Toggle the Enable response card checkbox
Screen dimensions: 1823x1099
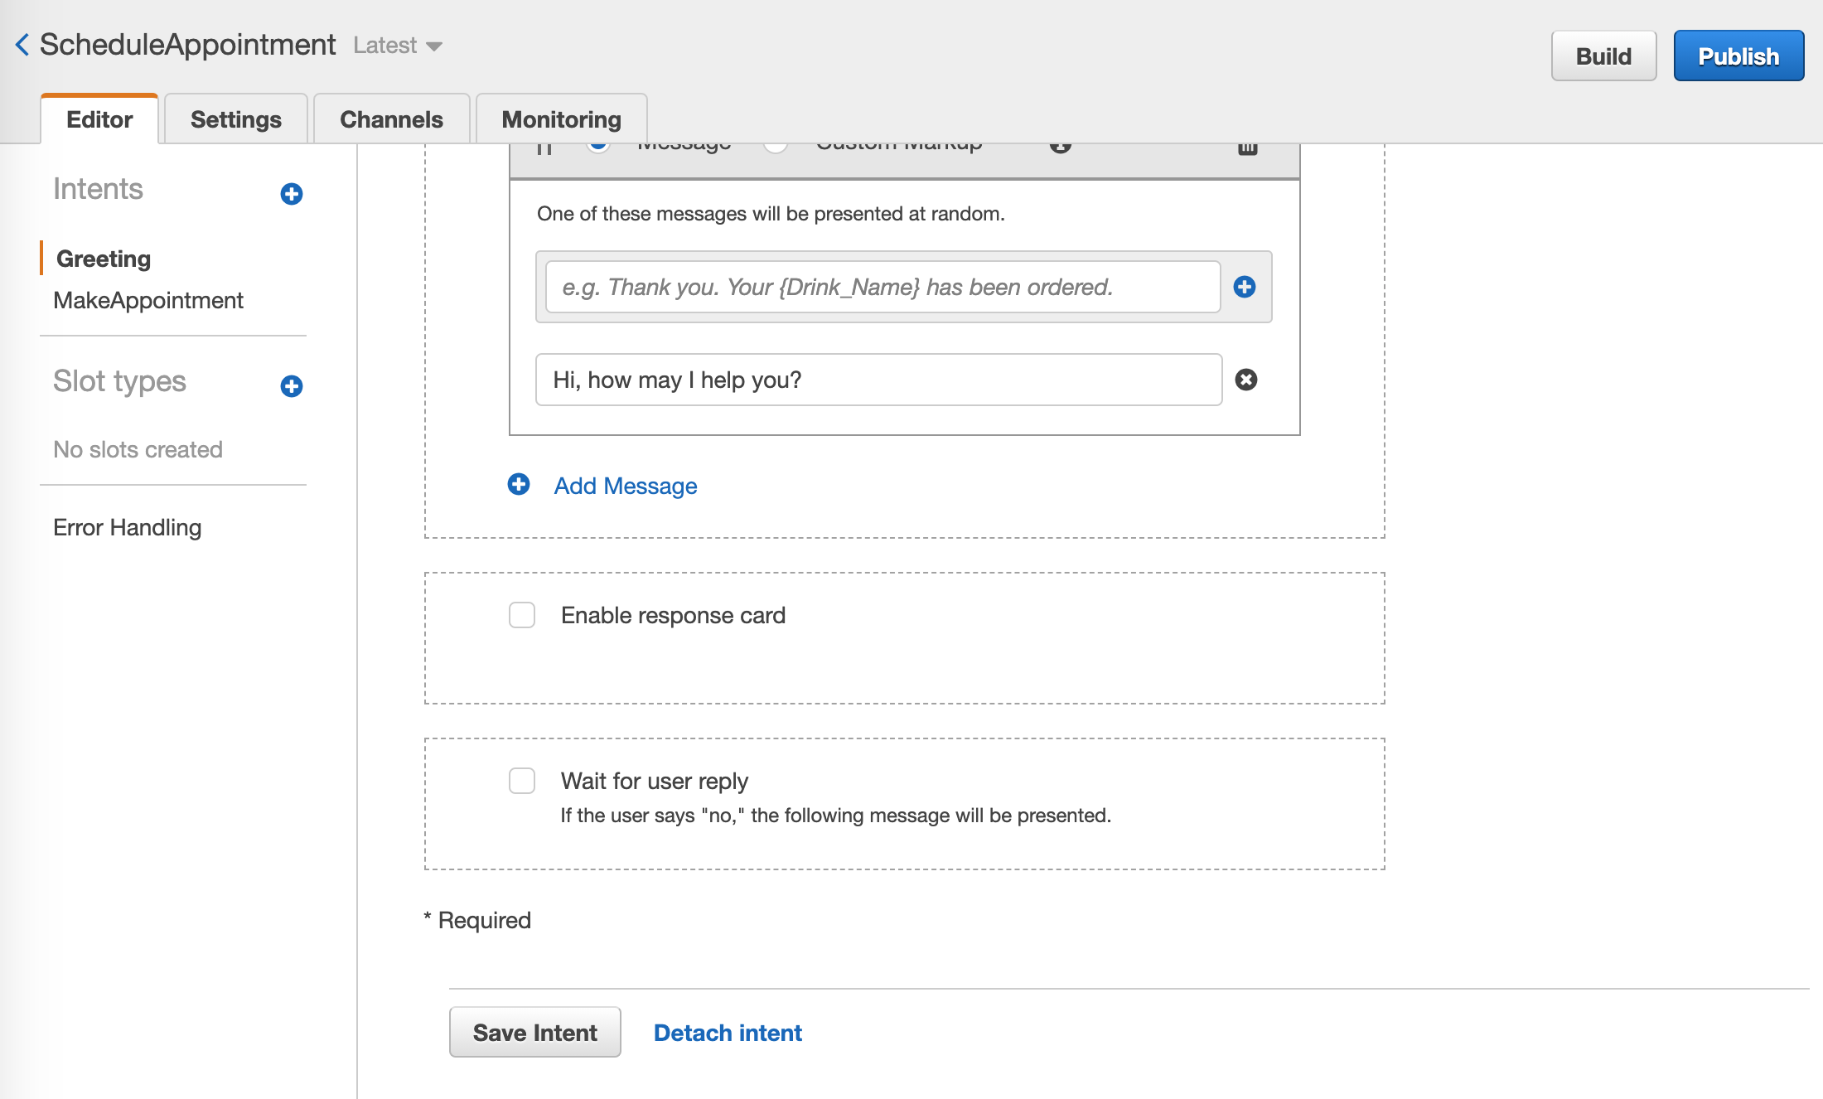(521, 613)
